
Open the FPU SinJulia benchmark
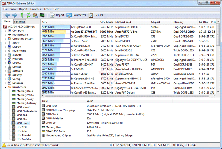point(23,139)
